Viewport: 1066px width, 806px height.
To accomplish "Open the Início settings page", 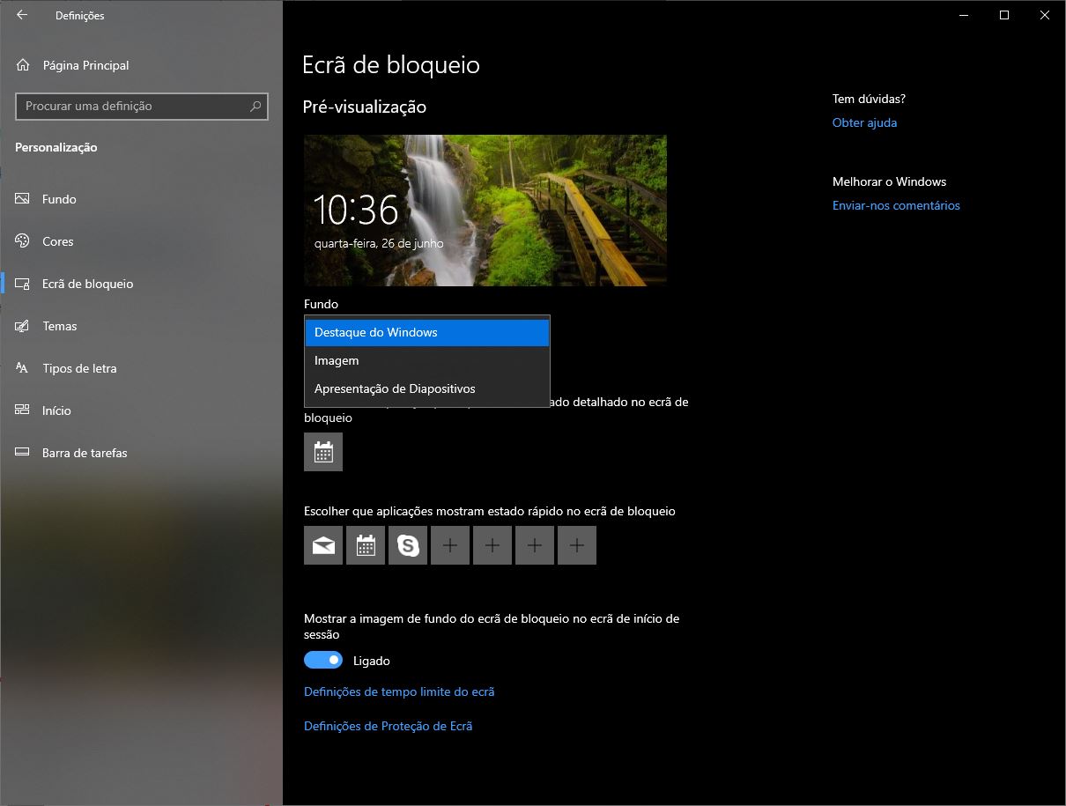I will 141,410.
